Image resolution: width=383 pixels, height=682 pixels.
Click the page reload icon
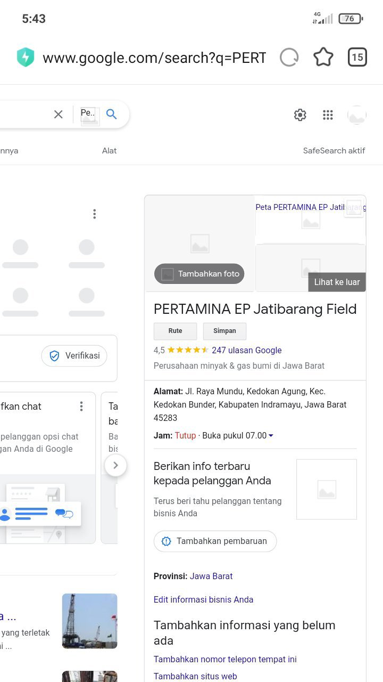point(289,58)
